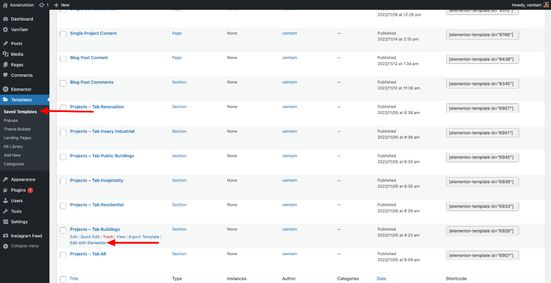Click the updates refresh icon
Viewport: 551px width, 283px height.
tap(42, 5)
